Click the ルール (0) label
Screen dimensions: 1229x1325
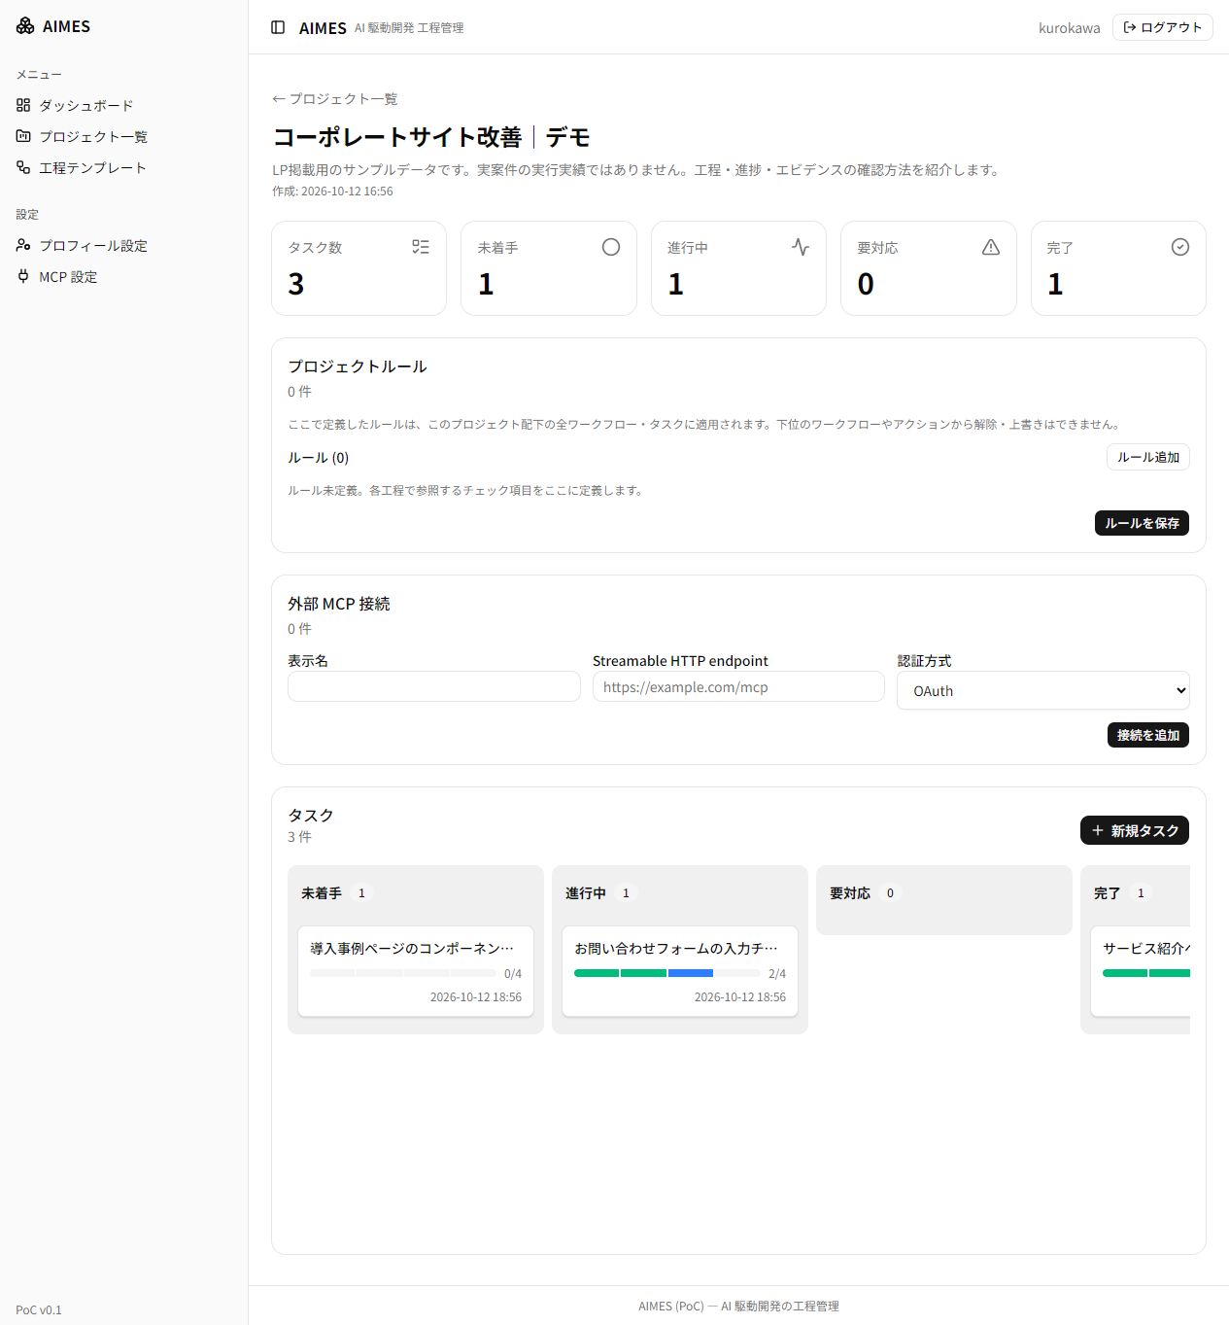[318, 458]
